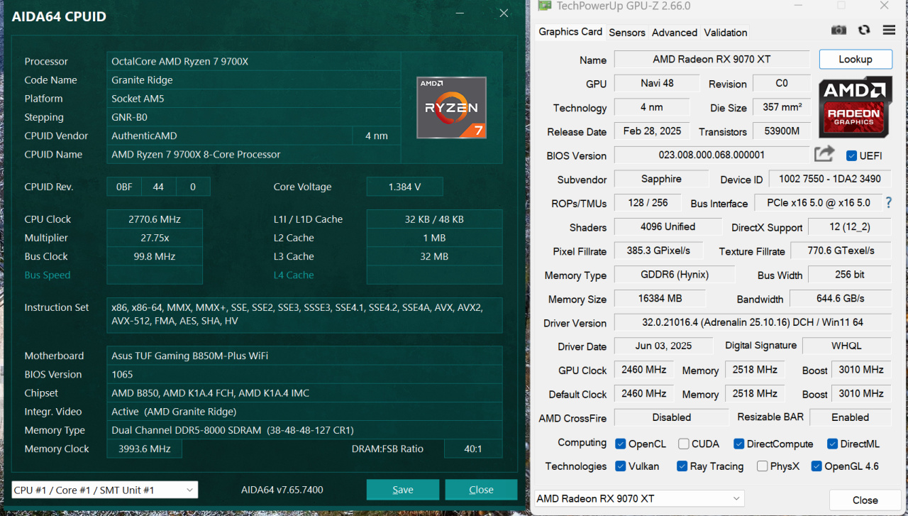Open the GPU-Z hamburger menu
The image size is (908, 516).
click(x=889, y=30)
